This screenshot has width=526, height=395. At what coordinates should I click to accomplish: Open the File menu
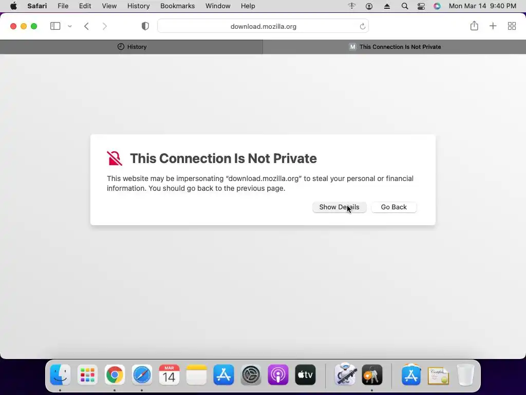tap(63, 6)
